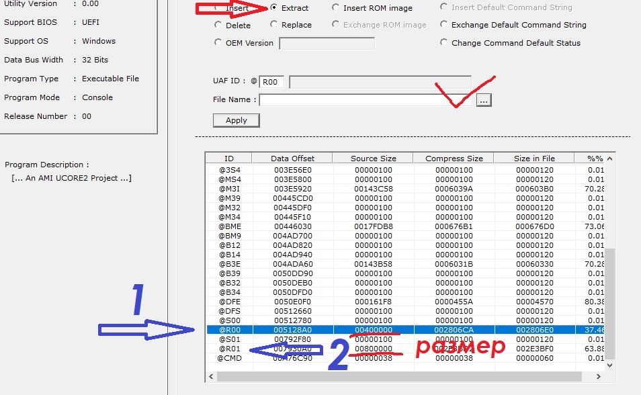This screenshot has height=395, width=641.
Task: Select the @R00 row
Action: [x=406, y=330]
